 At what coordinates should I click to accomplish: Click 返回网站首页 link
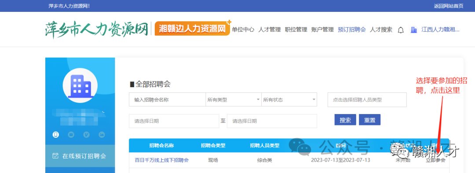coord(448,6)
